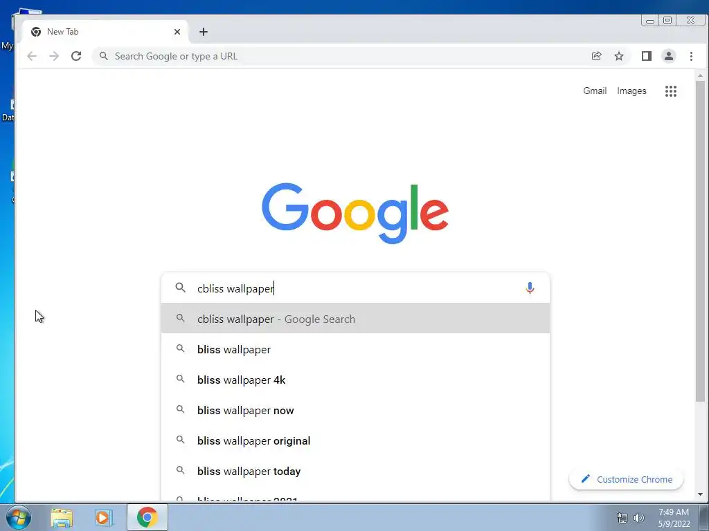Click the scrollbar down arrow

coord(700,494)
